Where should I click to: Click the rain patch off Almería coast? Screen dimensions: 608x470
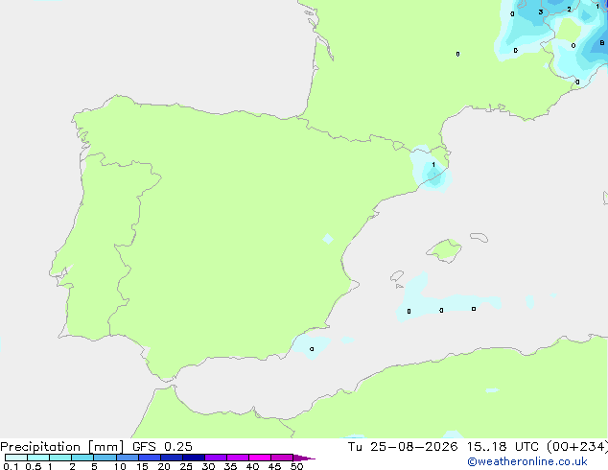pyautogui.click(x=312, y=346)
